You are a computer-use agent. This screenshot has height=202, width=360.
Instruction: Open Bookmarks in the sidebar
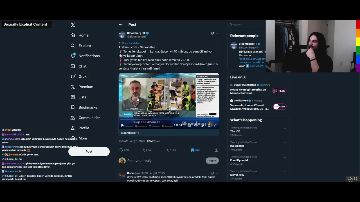tap(84, 107)
